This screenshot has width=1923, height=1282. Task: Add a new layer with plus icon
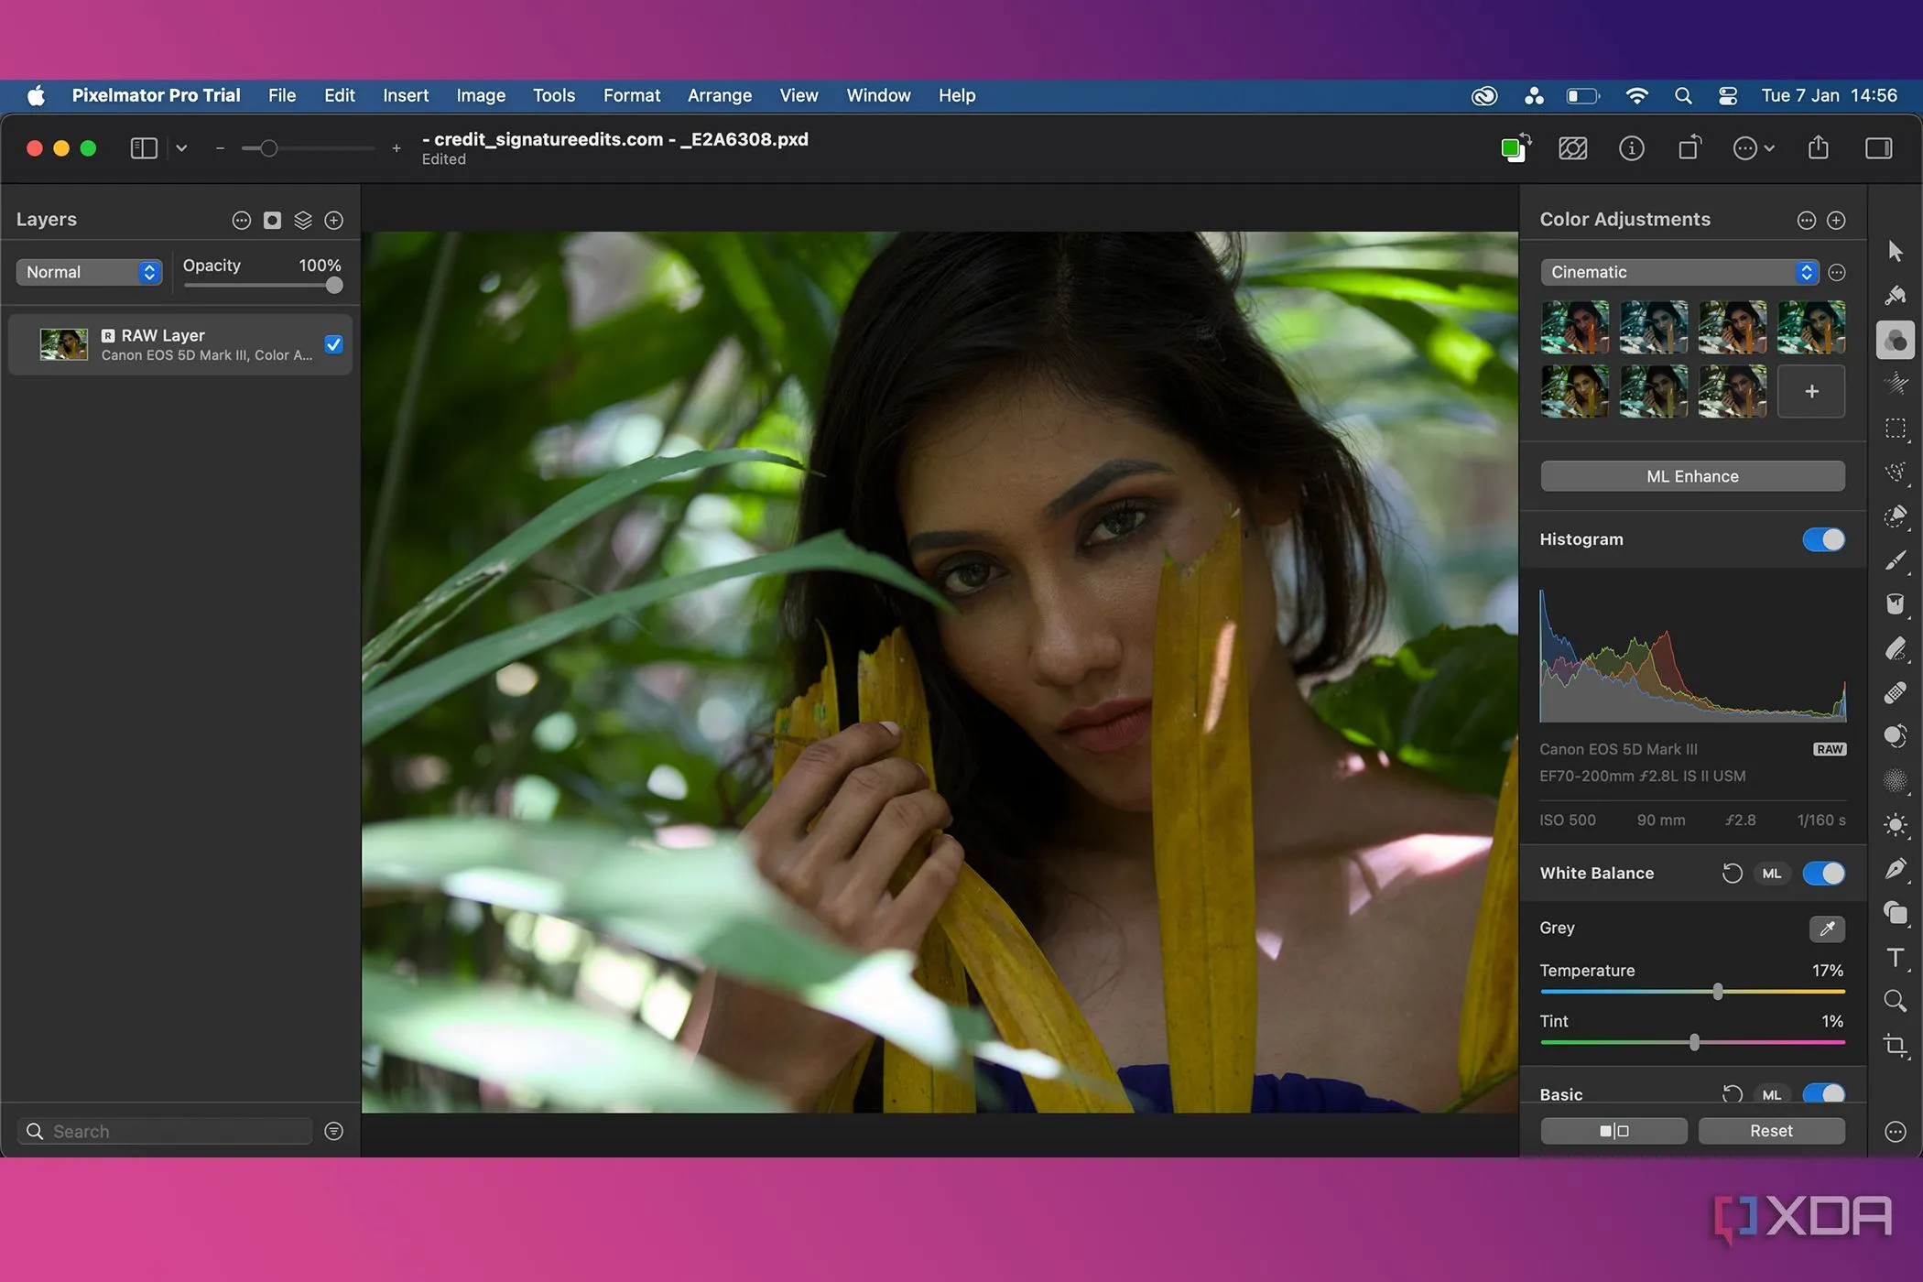click(334, 220)
